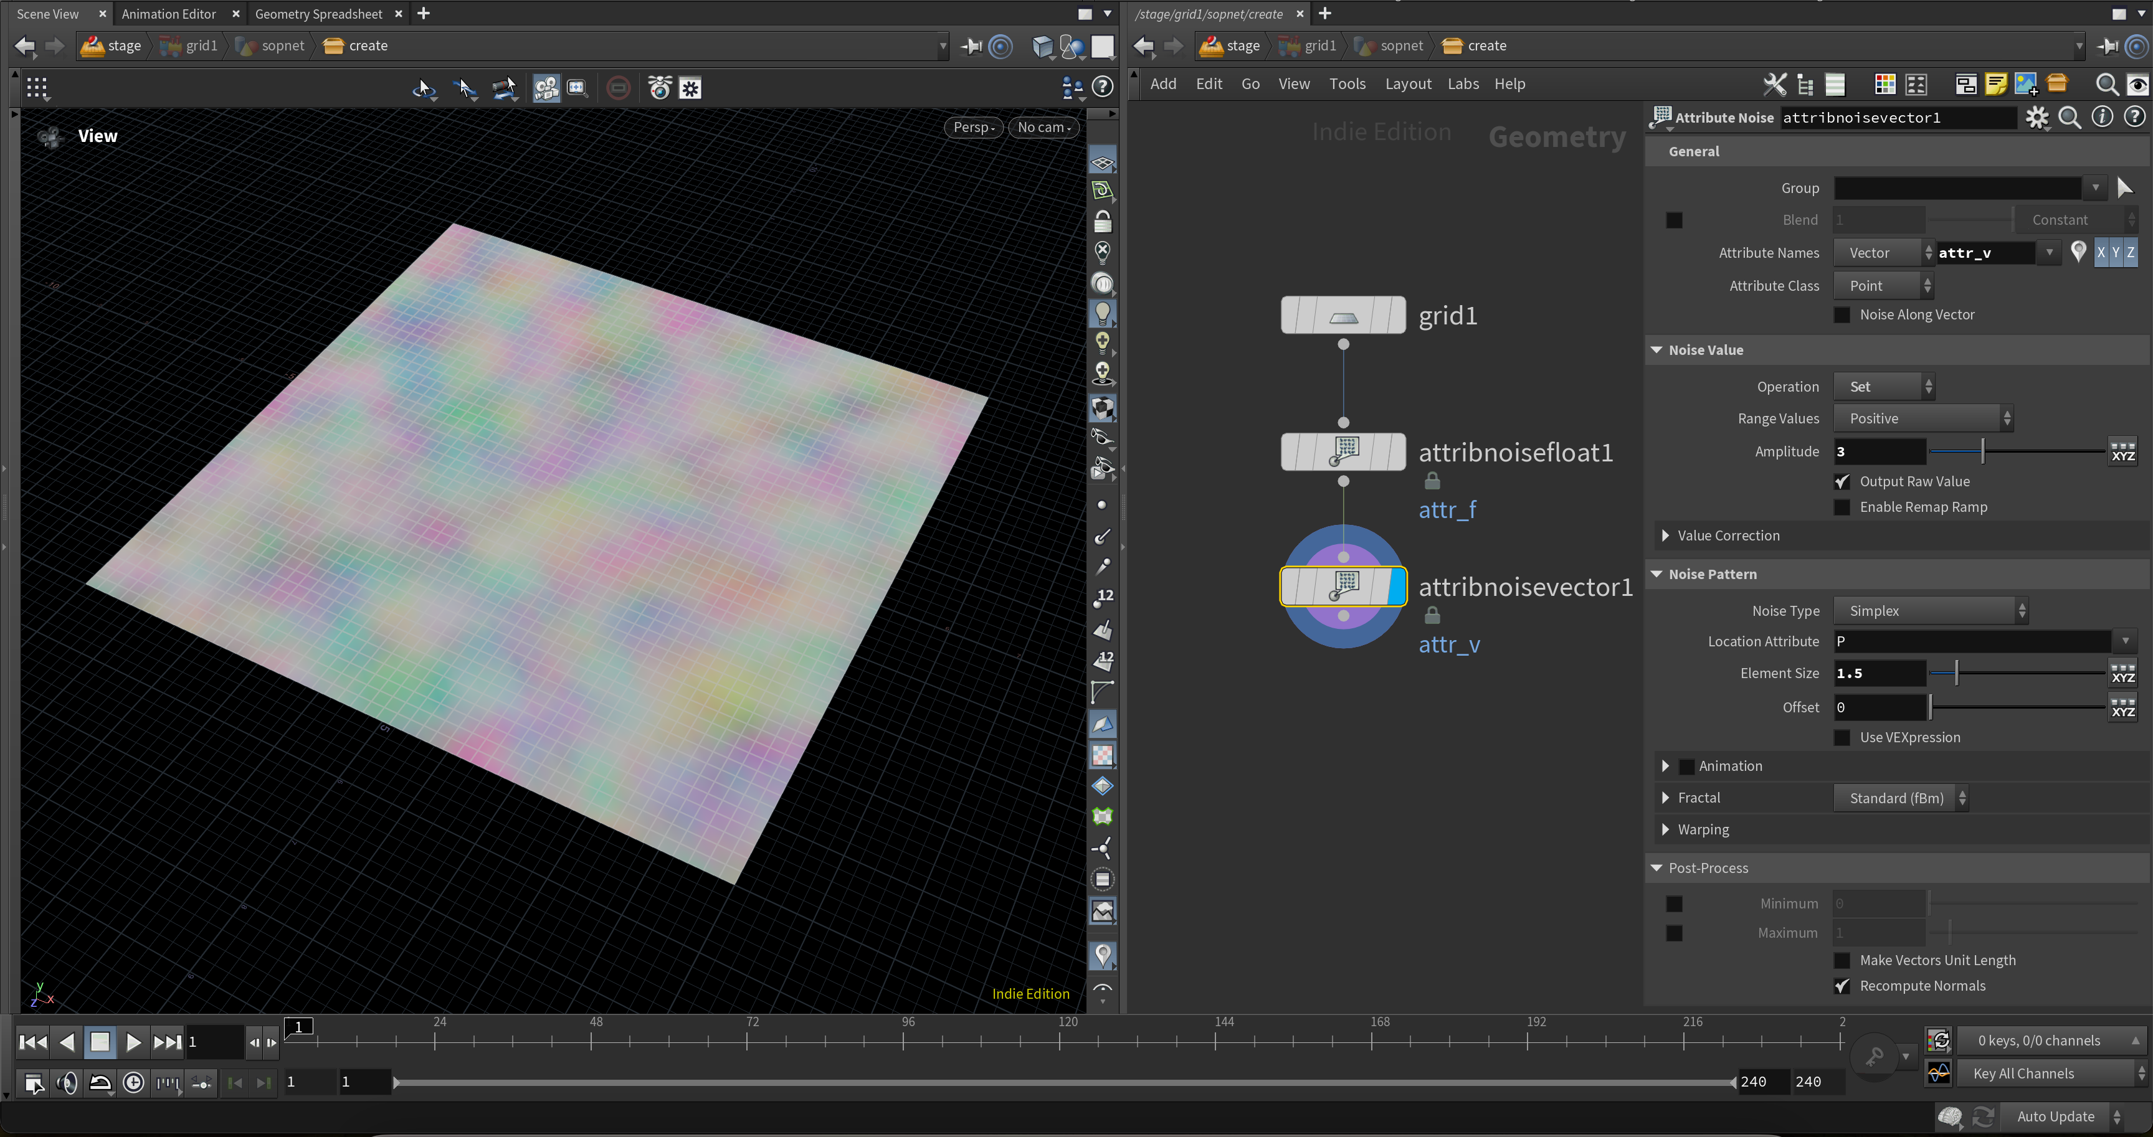Open the Range Values Positive dropdown
The height and width of the screenshot is (1137, 2153).
click(x=1923, y=418)
